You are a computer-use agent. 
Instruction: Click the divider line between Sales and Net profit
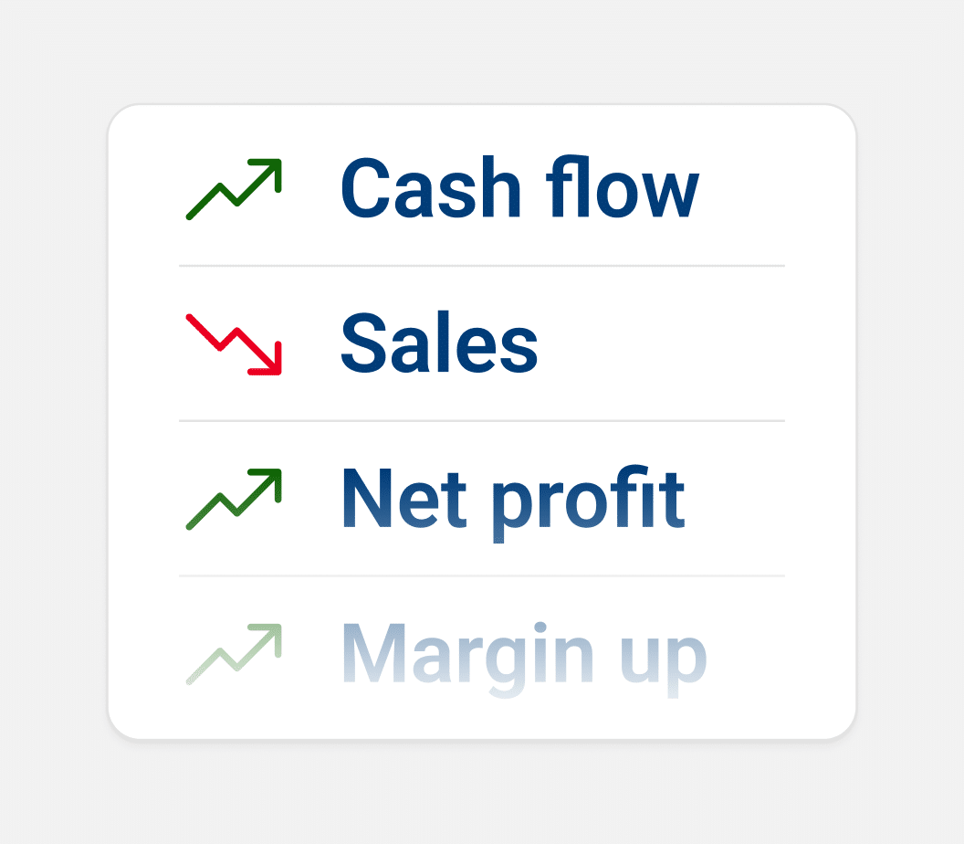click(x=482, y=421)
